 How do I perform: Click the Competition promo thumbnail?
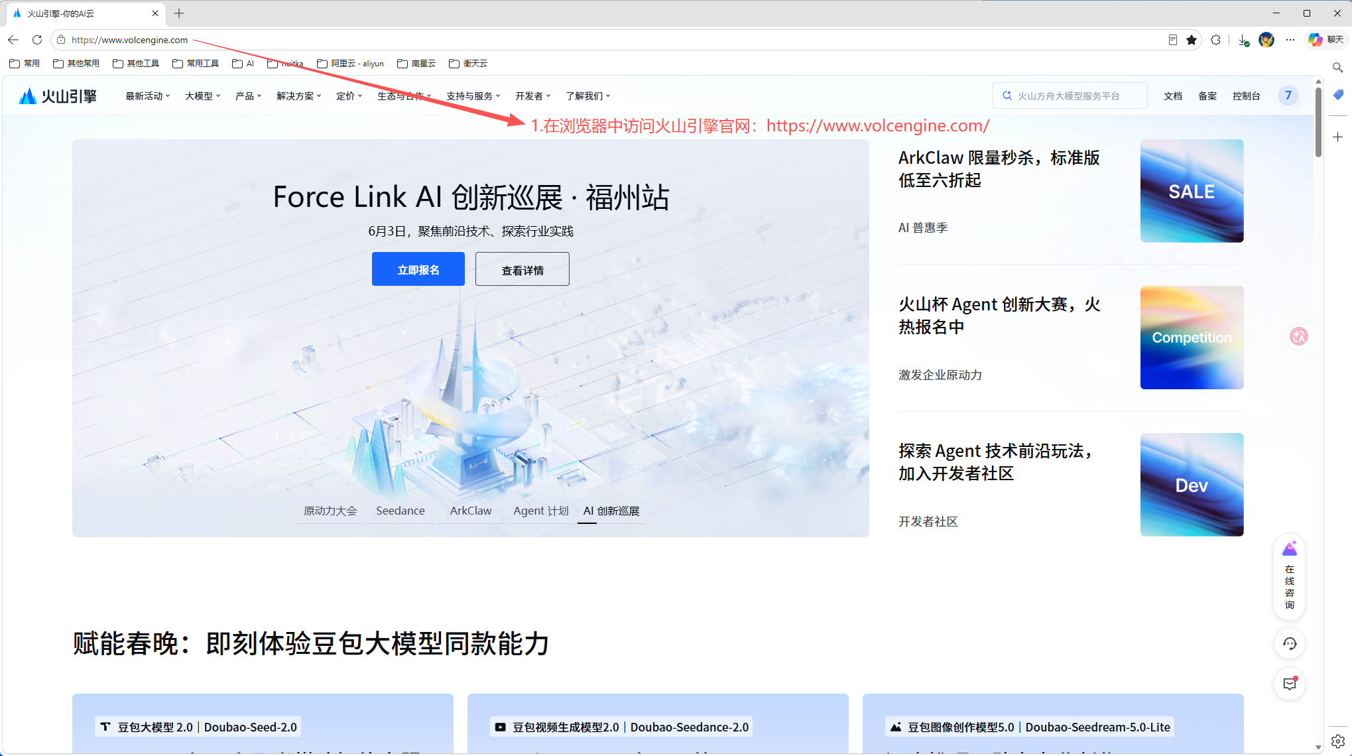[x=1192, y=338]
